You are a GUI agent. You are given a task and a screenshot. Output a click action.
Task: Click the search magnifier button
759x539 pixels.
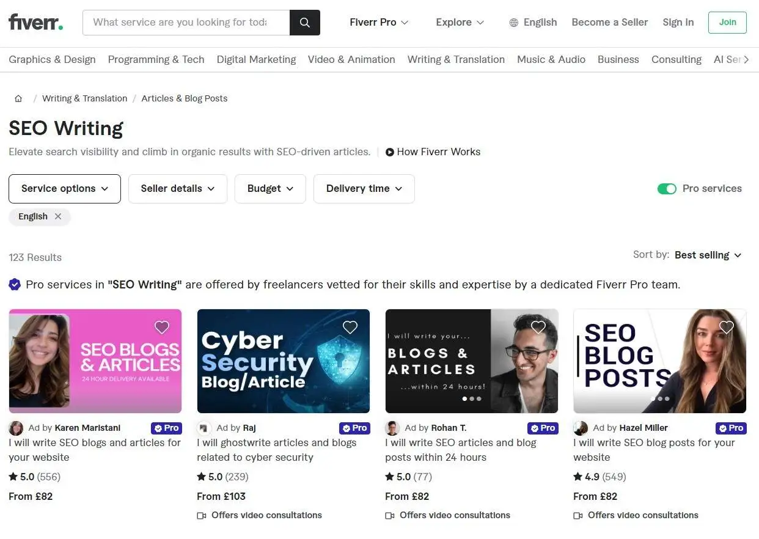click(304, 23)
